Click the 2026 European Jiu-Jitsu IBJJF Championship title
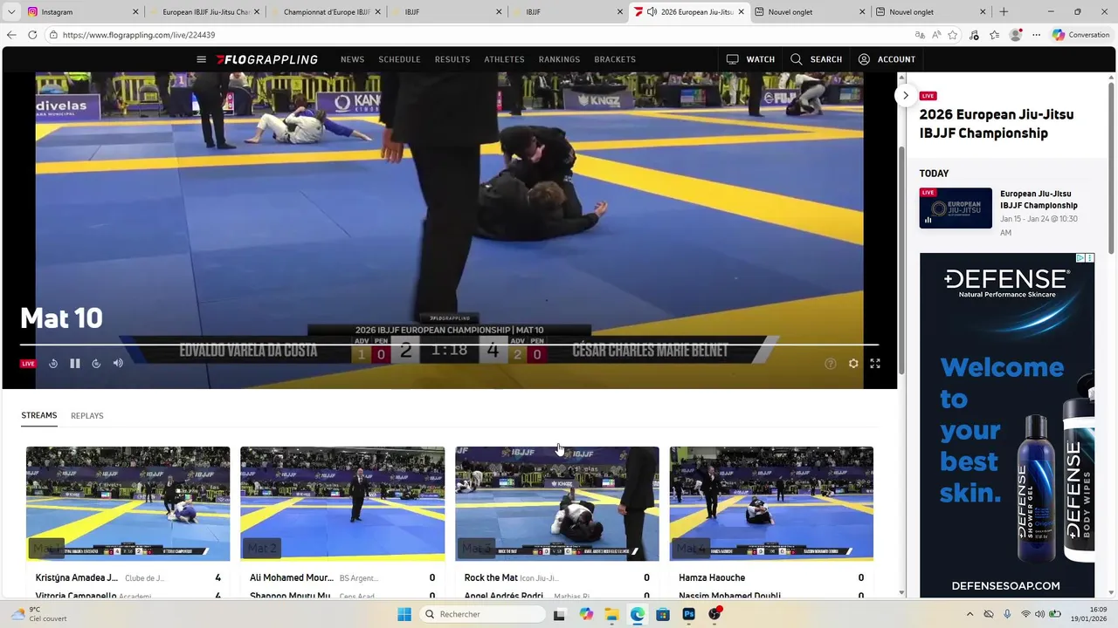Viewport: 1118px width, 628px height. [x=997, y=124]
